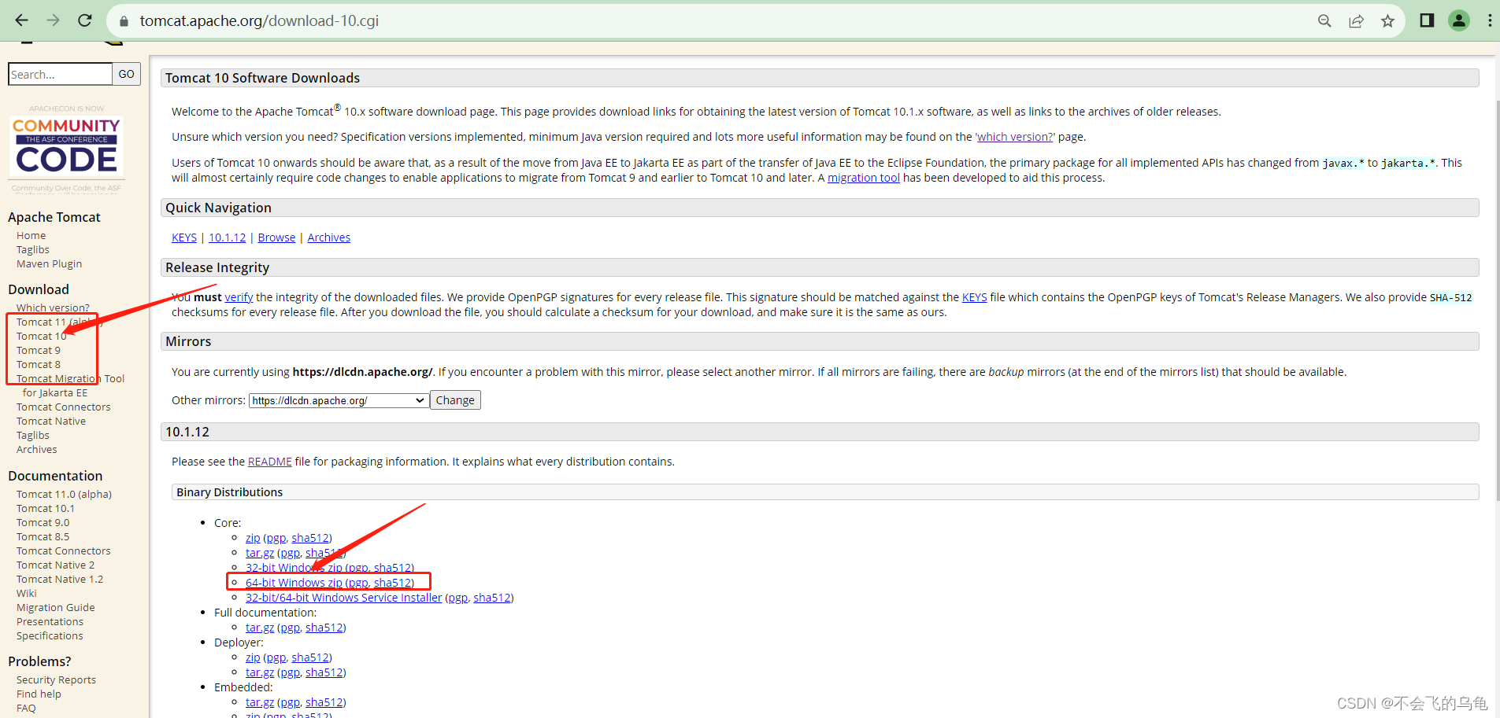Download the Embedded tar.gz
The image size is (1500, 718).
pyautogui.click(x=260, y=702)
